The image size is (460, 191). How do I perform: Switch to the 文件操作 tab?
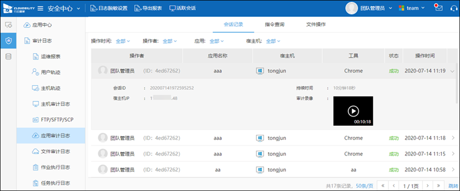316,24
